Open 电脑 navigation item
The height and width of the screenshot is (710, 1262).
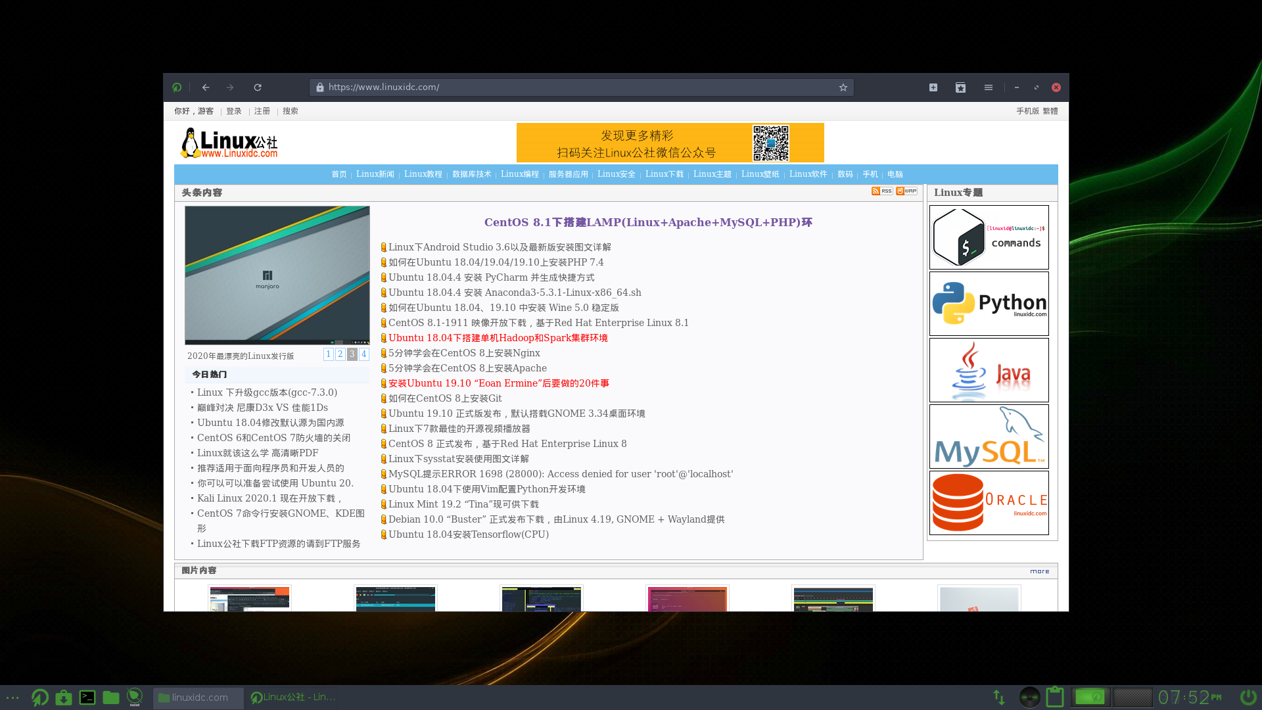click(x=895, y=174)
